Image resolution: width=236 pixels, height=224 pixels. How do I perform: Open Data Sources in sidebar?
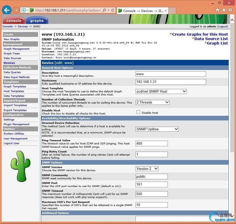point(12,58)
